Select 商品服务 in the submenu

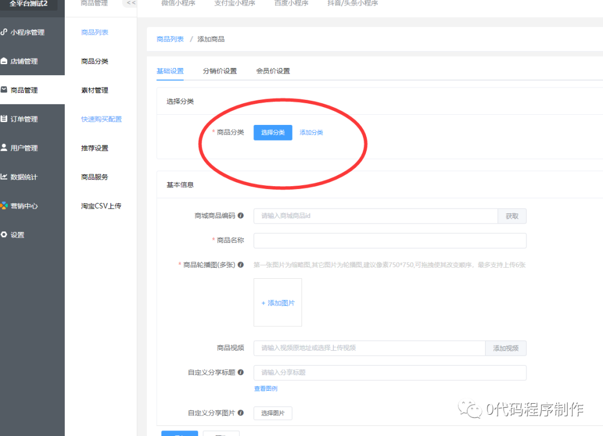click(94, 177)
